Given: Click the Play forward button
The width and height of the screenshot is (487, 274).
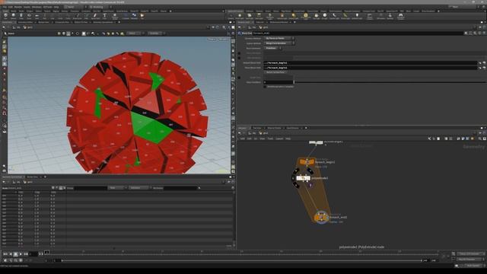Looking at the screenshot, I should tap(21, 254).
